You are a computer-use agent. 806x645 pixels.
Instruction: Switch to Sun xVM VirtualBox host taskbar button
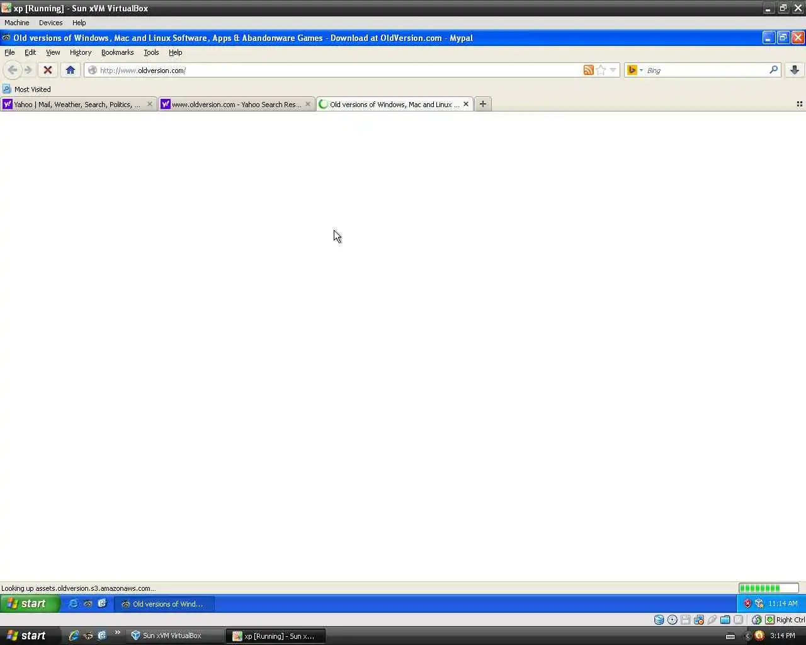pos(175,636)
